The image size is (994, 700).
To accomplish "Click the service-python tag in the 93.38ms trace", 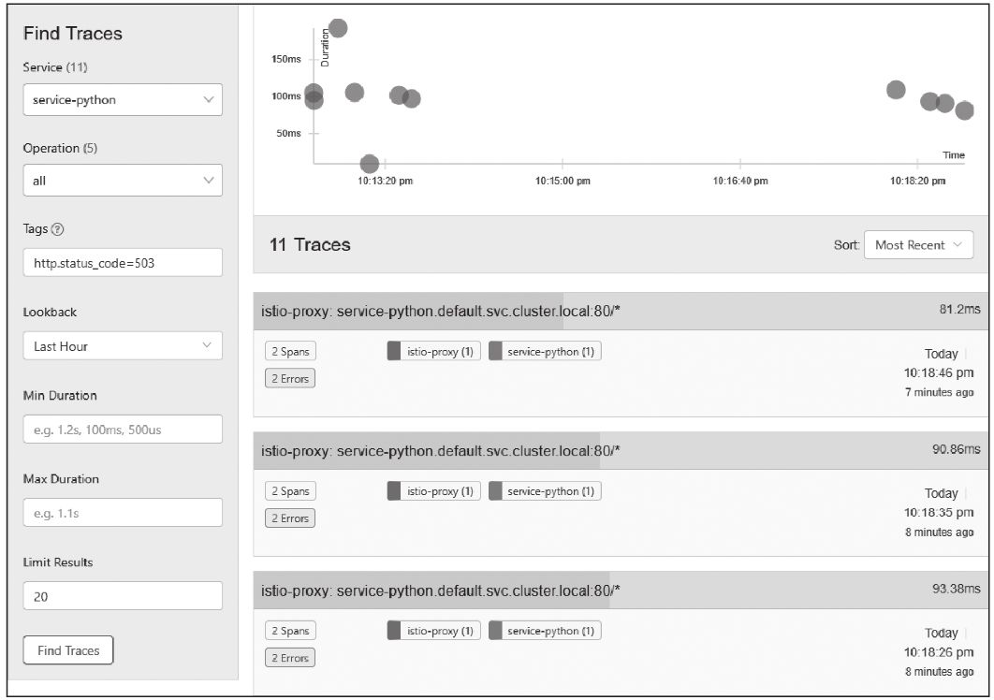I will (545, 631).
